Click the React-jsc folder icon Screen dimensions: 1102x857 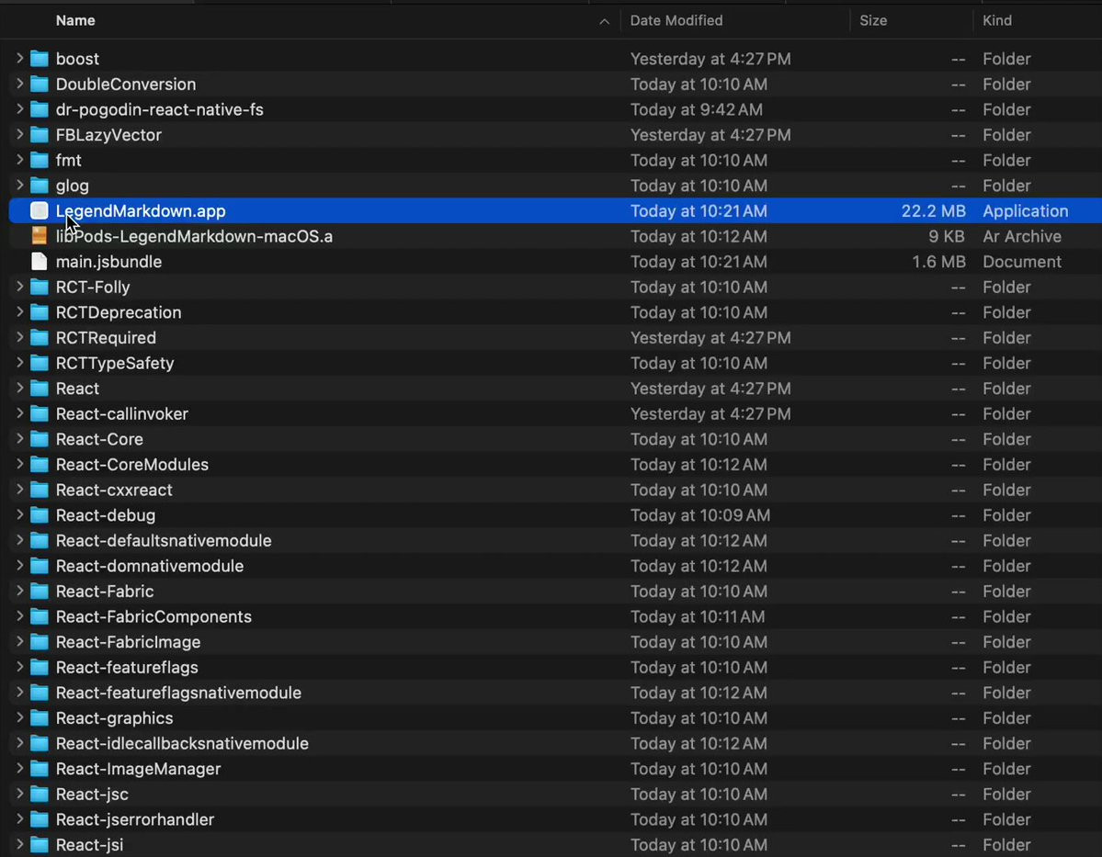pyautogui.click(x=40, y=794)
